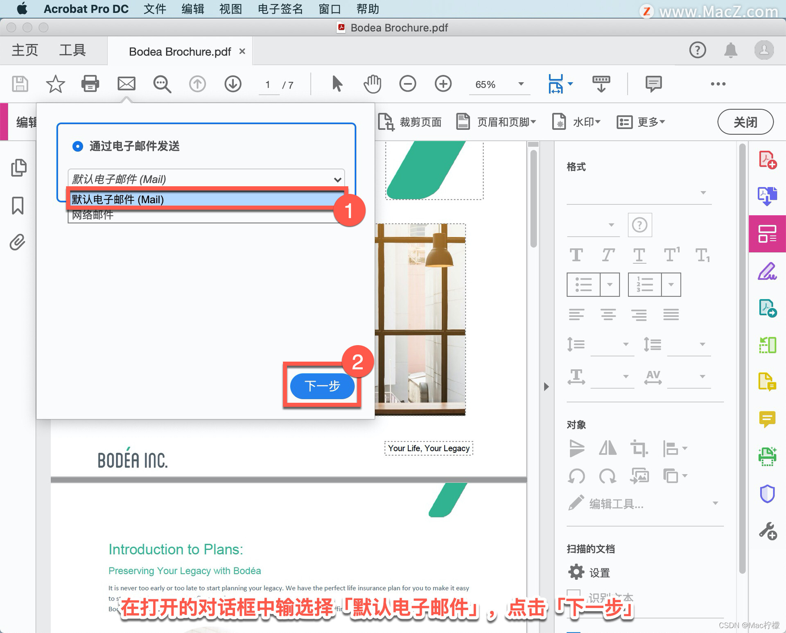Click the crop object icon
The image size is (786, 633).
pyautogui.click(x=638, y=448)
